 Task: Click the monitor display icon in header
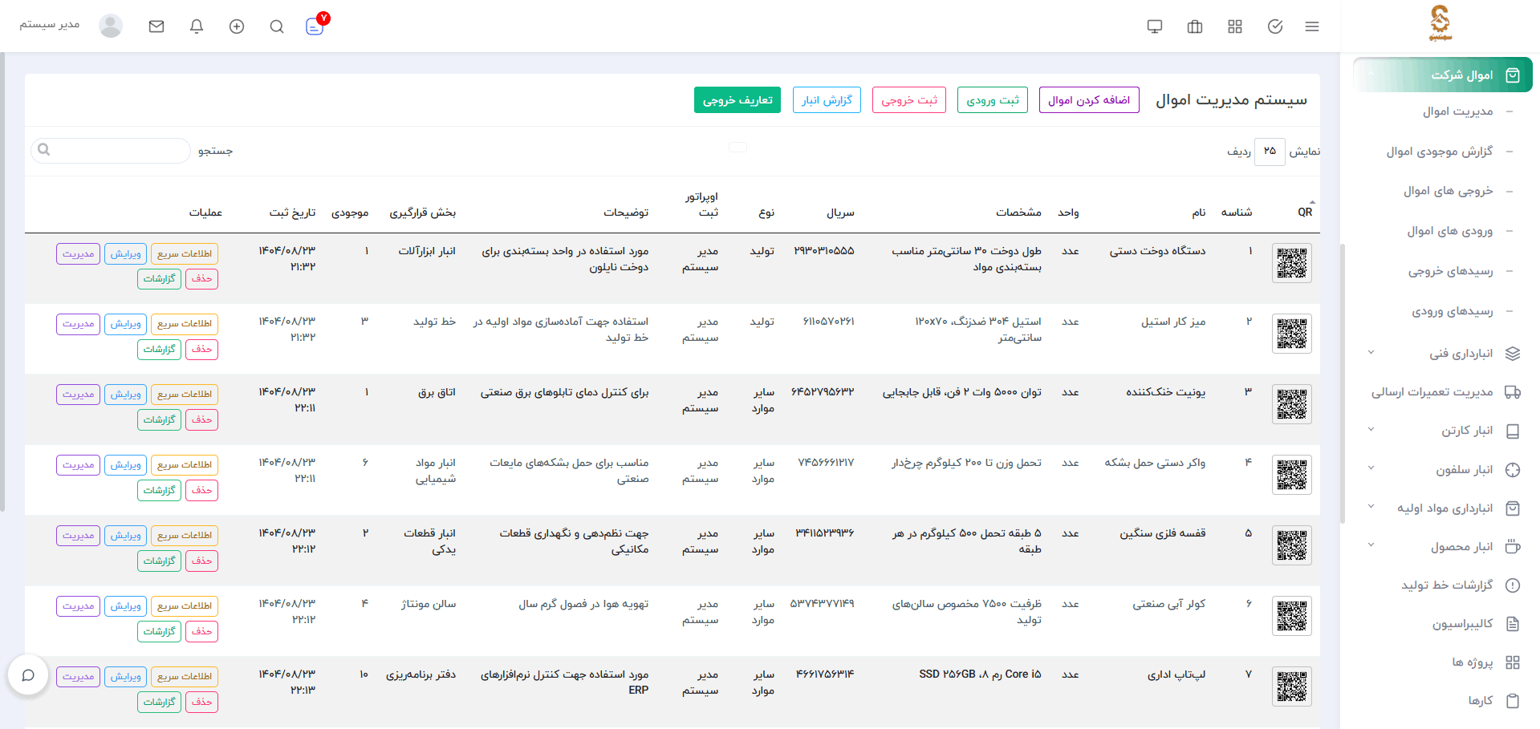click(x=1155, y=26)
